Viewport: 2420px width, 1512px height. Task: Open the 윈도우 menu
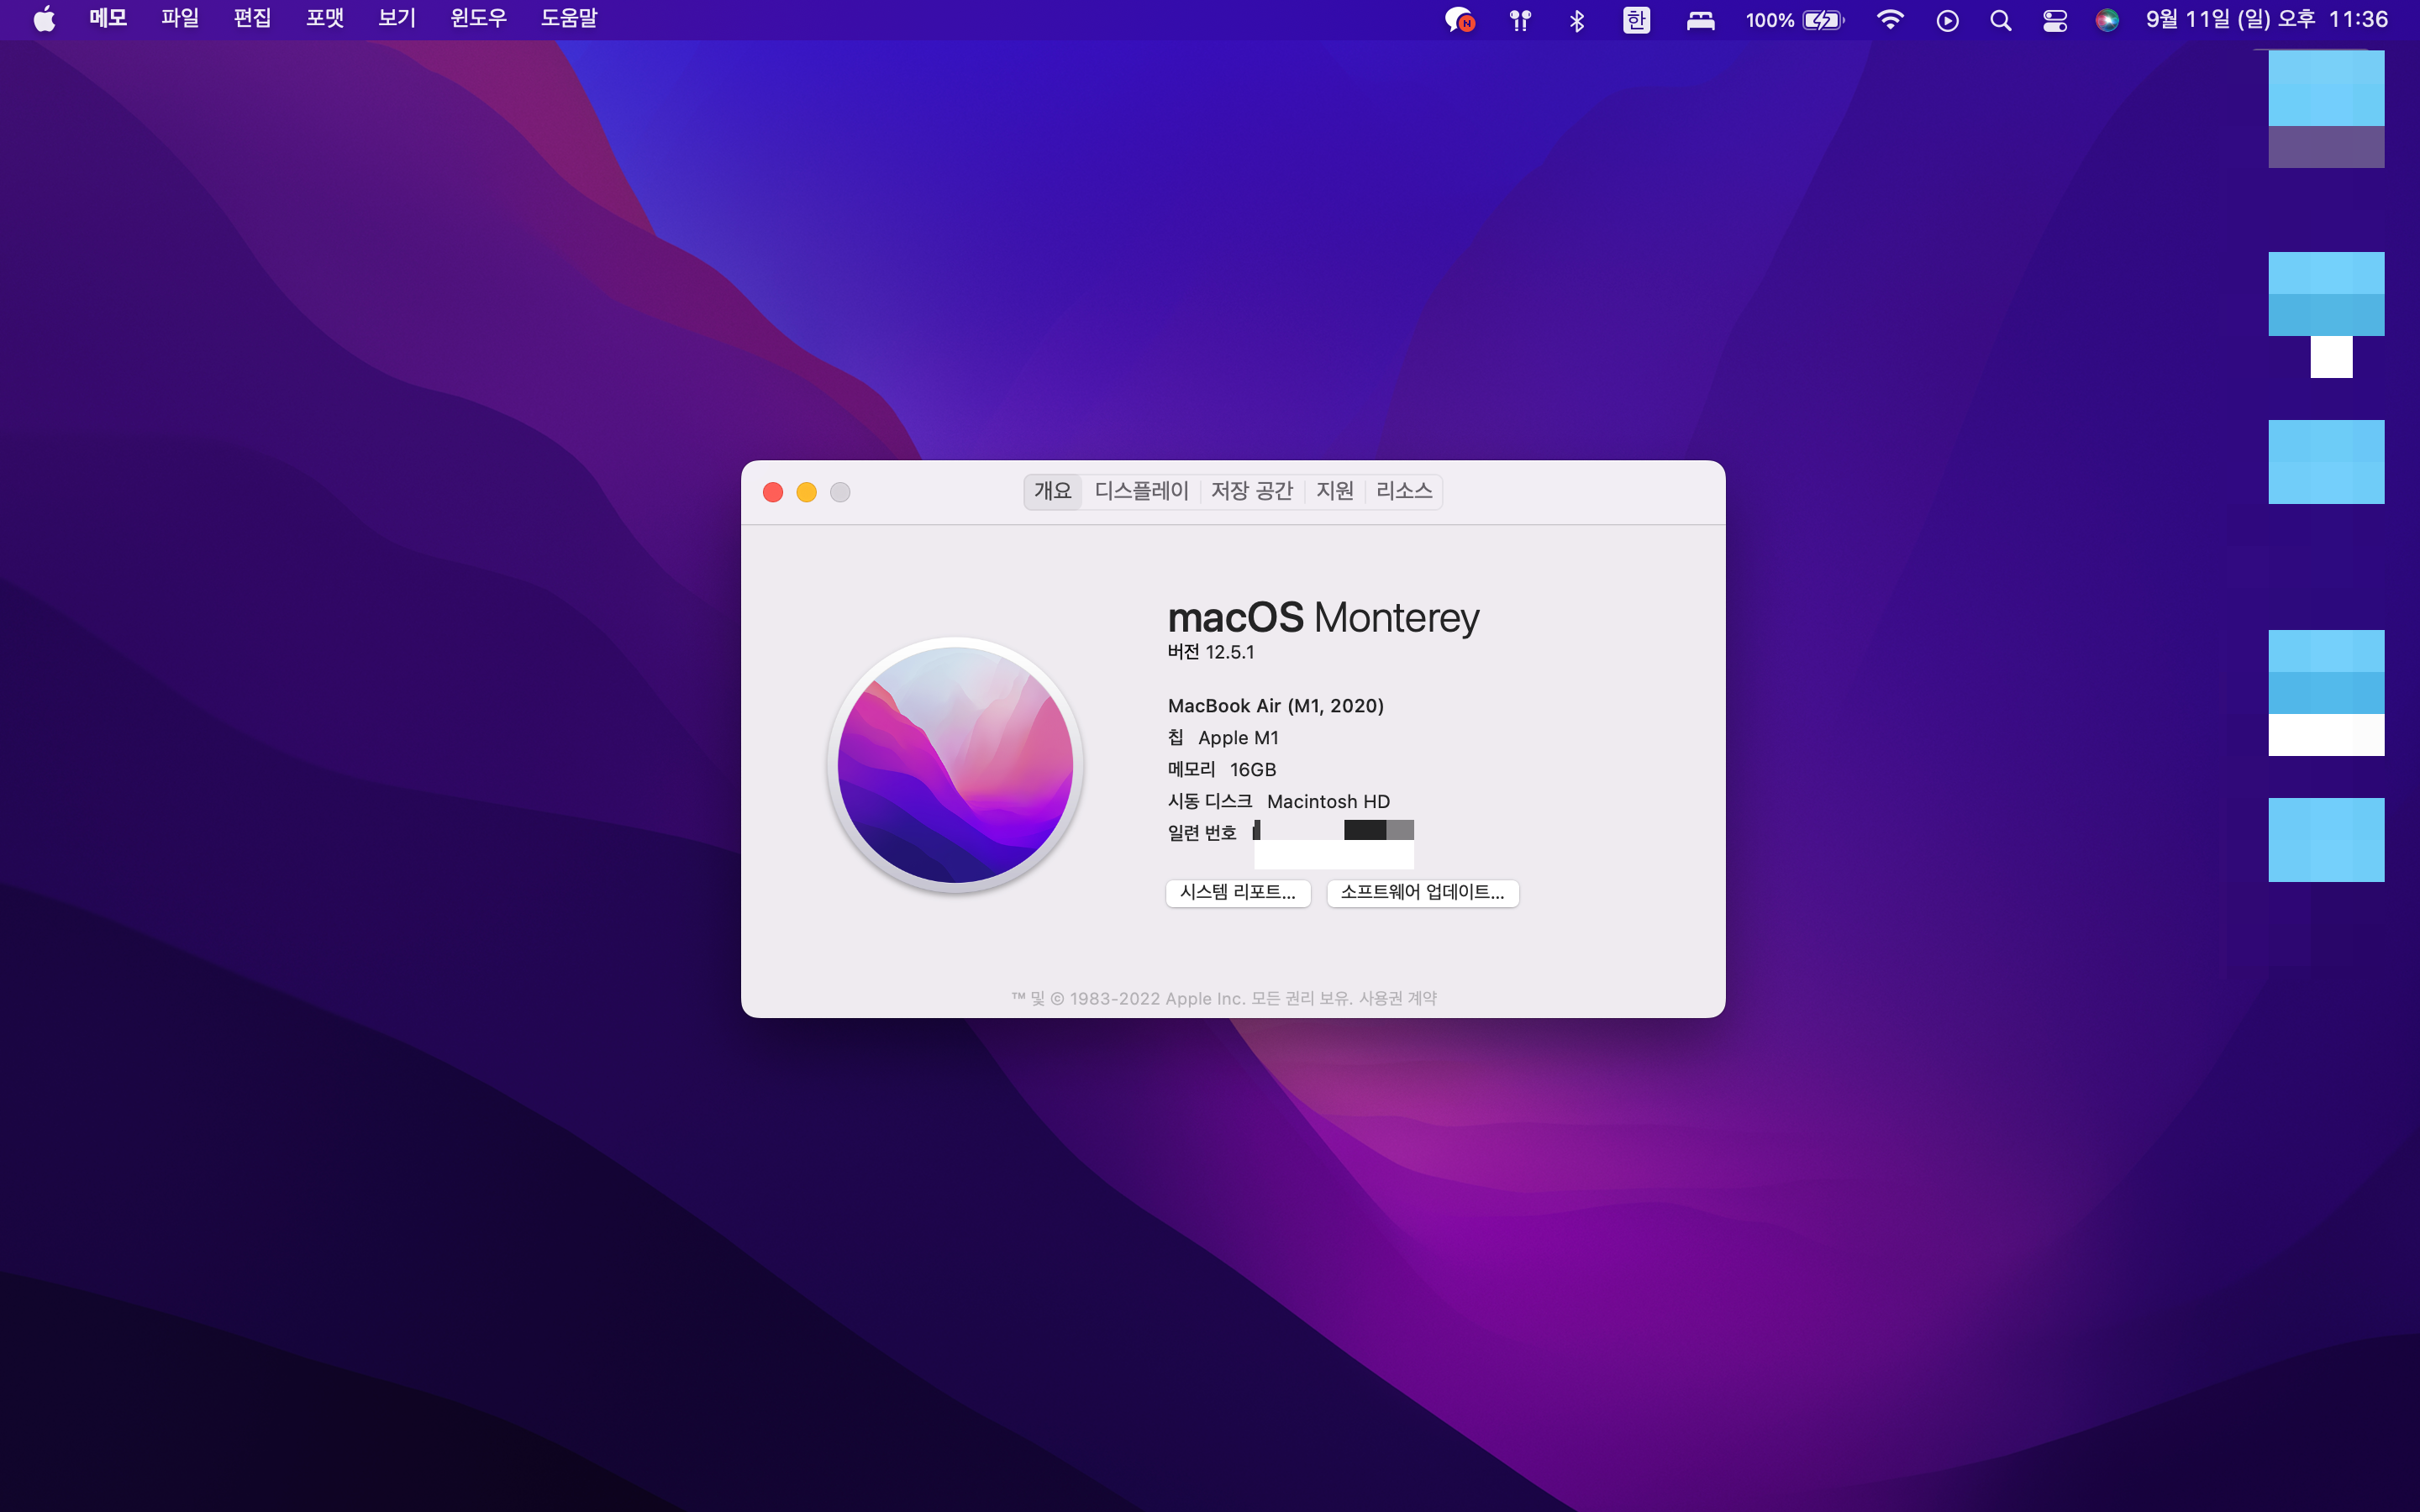(x=478, y=19)
